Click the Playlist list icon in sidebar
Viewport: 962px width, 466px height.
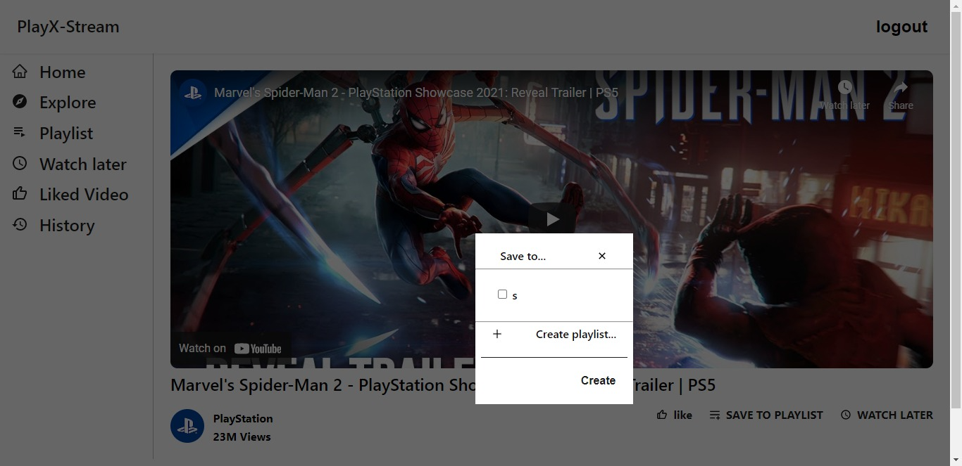tap(20, 132)
